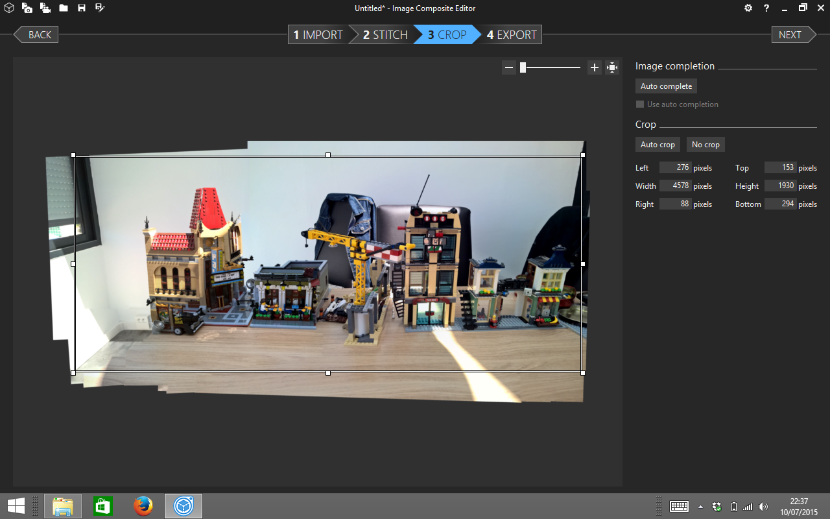Select step 3 CROP

[447, 35]
